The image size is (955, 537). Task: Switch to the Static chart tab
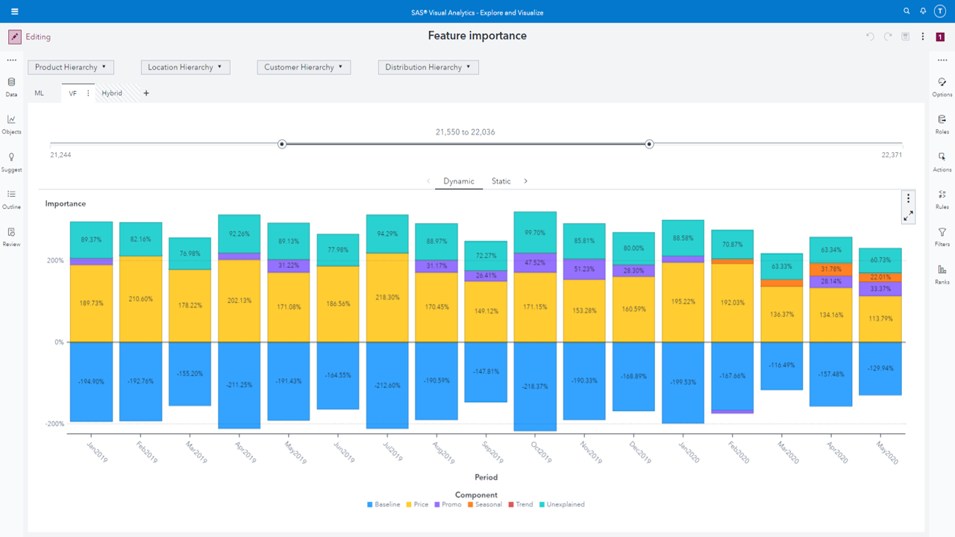pos(501,181)
